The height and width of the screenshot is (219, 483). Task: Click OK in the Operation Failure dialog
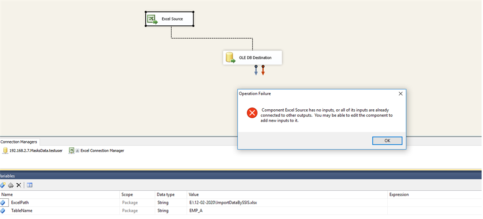[387, 140]
